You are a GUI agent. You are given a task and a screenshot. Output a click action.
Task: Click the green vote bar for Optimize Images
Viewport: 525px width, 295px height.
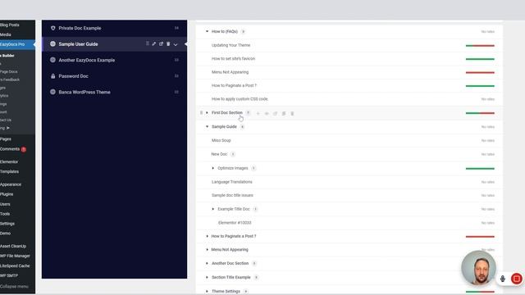(x=480, y=169)
